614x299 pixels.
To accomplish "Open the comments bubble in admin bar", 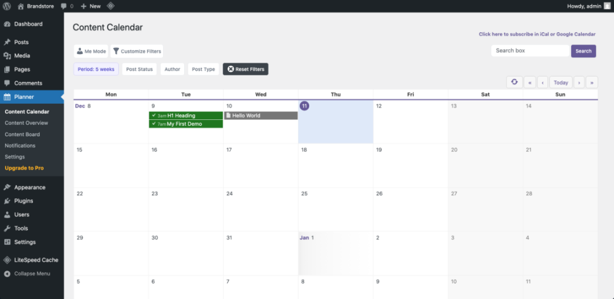I will [64, 6].
